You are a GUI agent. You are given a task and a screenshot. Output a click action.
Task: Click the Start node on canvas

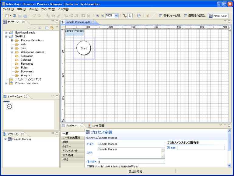84,48
